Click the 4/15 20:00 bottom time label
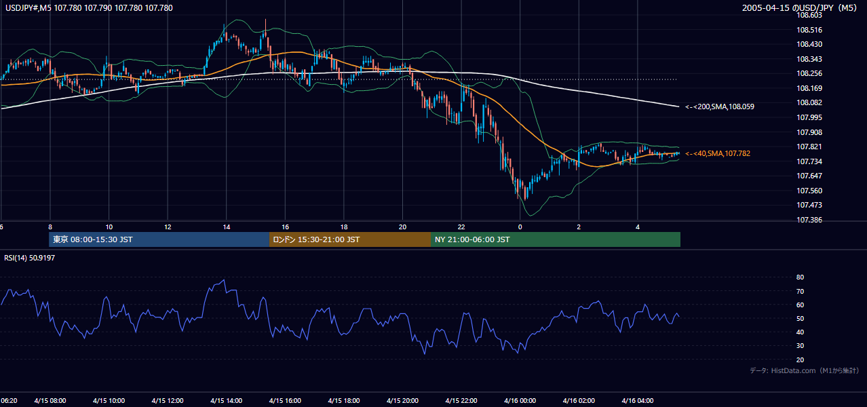Image resolution: width=867 pixels, height=407 pixels. 402,401
